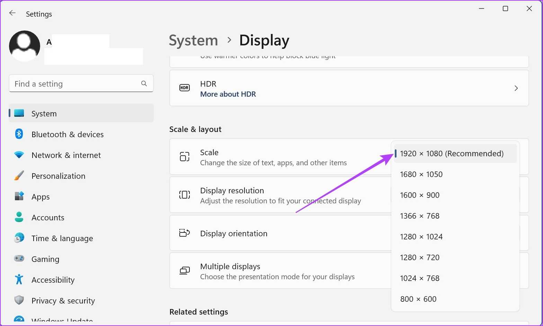Viewport: 543px width, 326px height.
Task: Expand the HDR settings chevron
Action: pyautogui.click(x=516, y=88)
